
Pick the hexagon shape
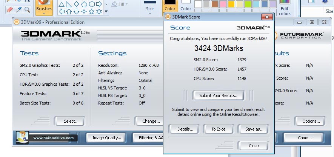pos(92,4)
